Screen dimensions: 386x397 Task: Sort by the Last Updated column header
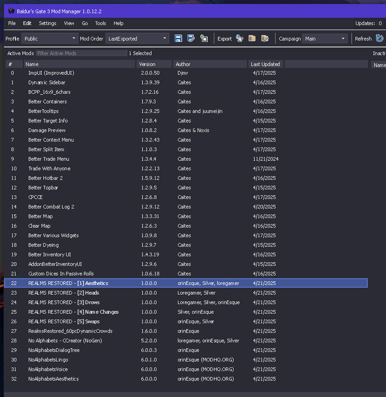[x=266, y=64]
